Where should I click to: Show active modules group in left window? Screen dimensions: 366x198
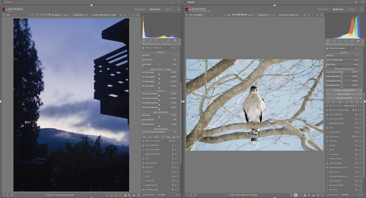coord(150,41)
